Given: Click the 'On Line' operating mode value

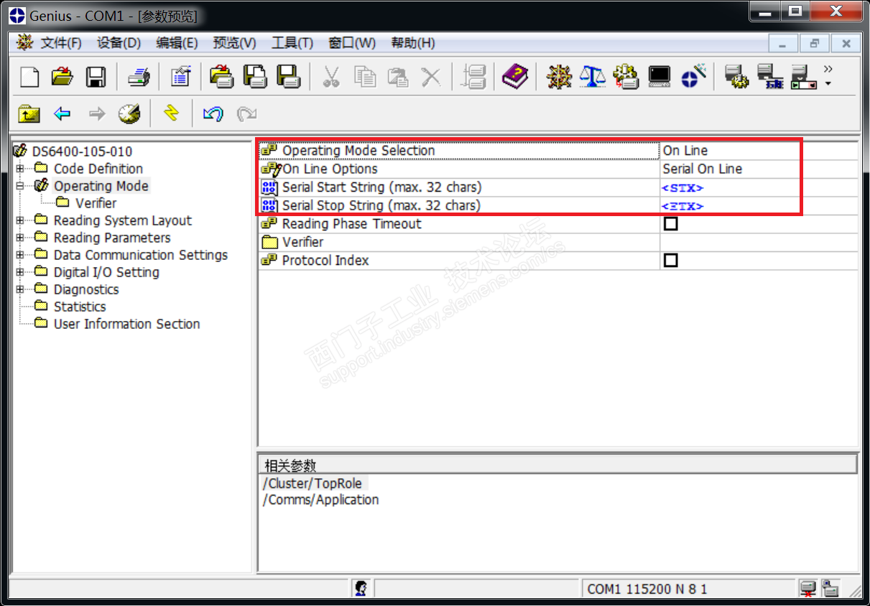Looking at the screenshot, I should click(685, 150).
